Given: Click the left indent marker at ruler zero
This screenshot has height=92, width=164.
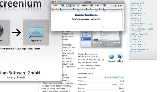Looking at the screenshot, I should click(x=52, y=9).
